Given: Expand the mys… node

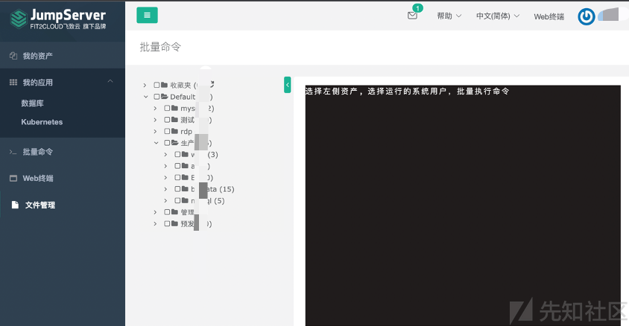Looking at the screenshot, I should tap(155, 109).
